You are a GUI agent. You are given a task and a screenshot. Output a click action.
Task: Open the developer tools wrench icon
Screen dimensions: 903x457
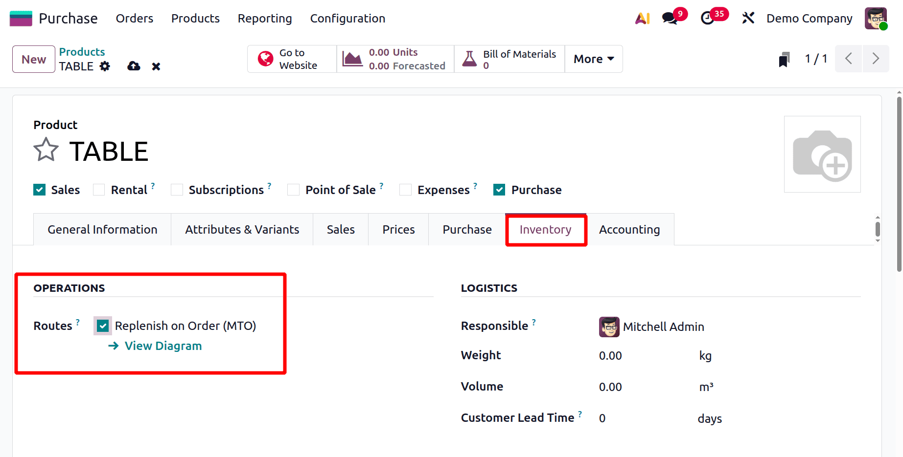(748, 18)
